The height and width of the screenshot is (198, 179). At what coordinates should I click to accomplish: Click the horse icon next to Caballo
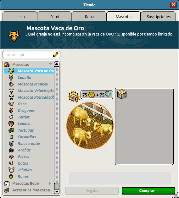[x=11, y=78]
